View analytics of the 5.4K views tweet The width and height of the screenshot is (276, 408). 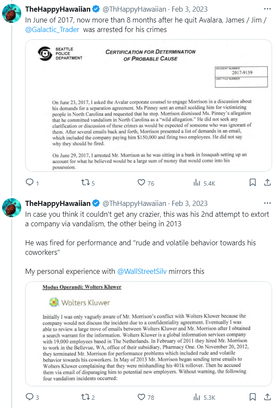(x=196, y=183)
